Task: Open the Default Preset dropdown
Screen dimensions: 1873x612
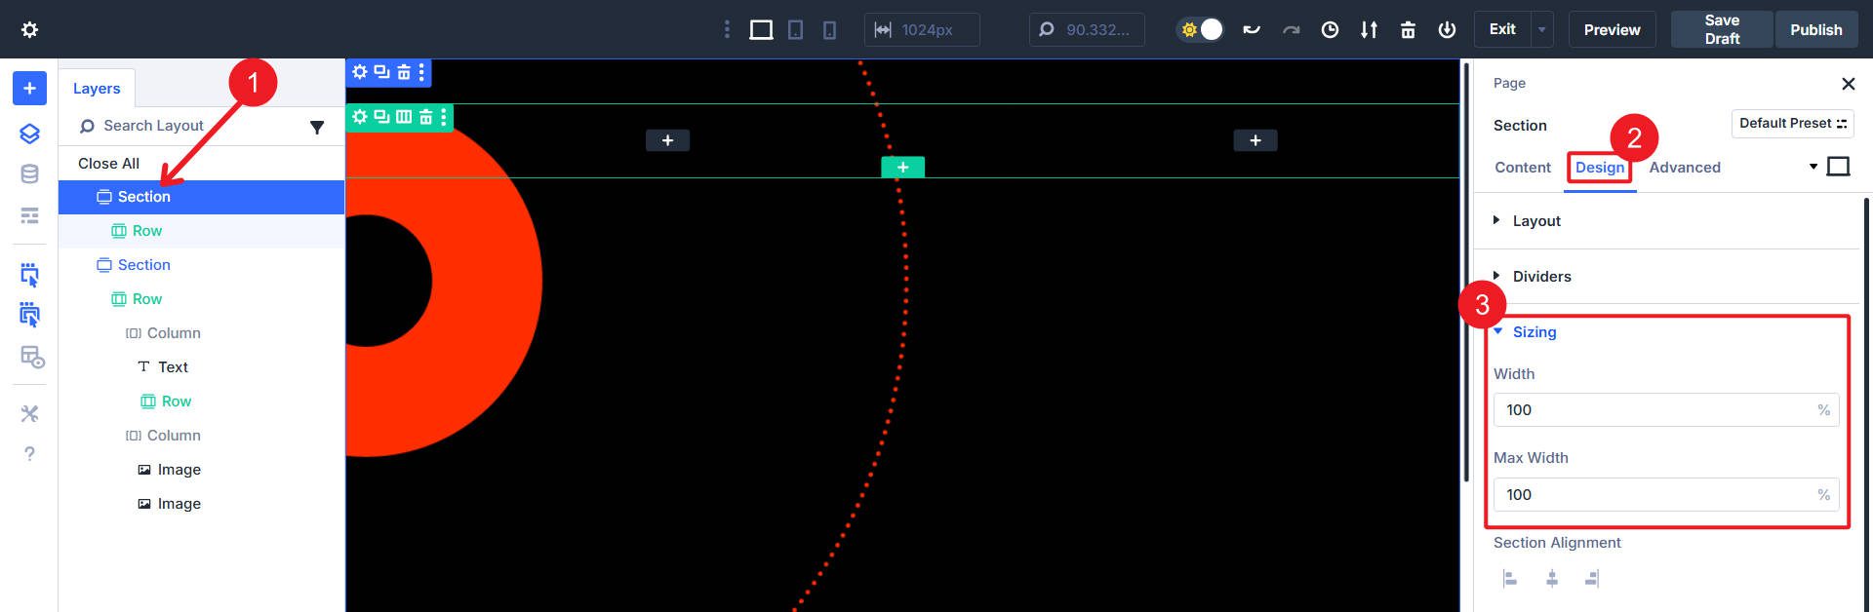Action: (1792, 124)
